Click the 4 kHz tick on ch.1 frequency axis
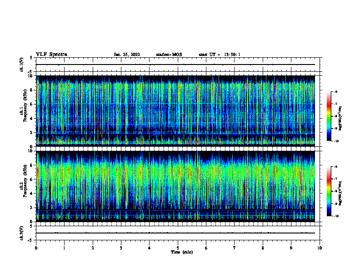Image resolution: width=360 pixels, height=278 pixels. point(31,119)
